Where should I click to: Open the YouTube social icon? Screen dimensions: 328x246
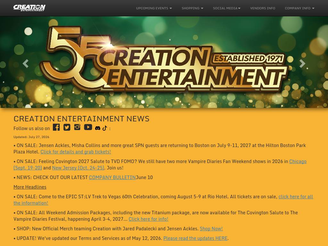pyautogui.click(x=88, y=127)
